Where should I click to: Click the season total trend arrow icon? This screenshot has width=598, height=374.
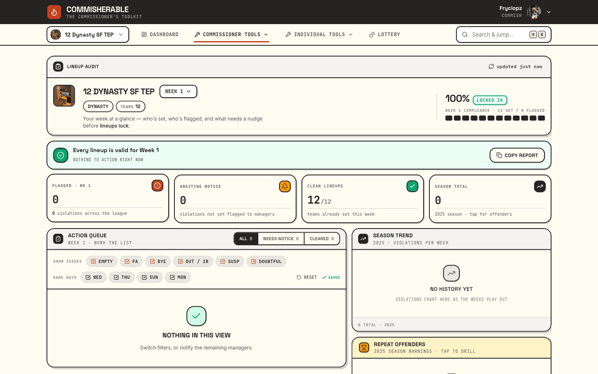click(540, 187)
